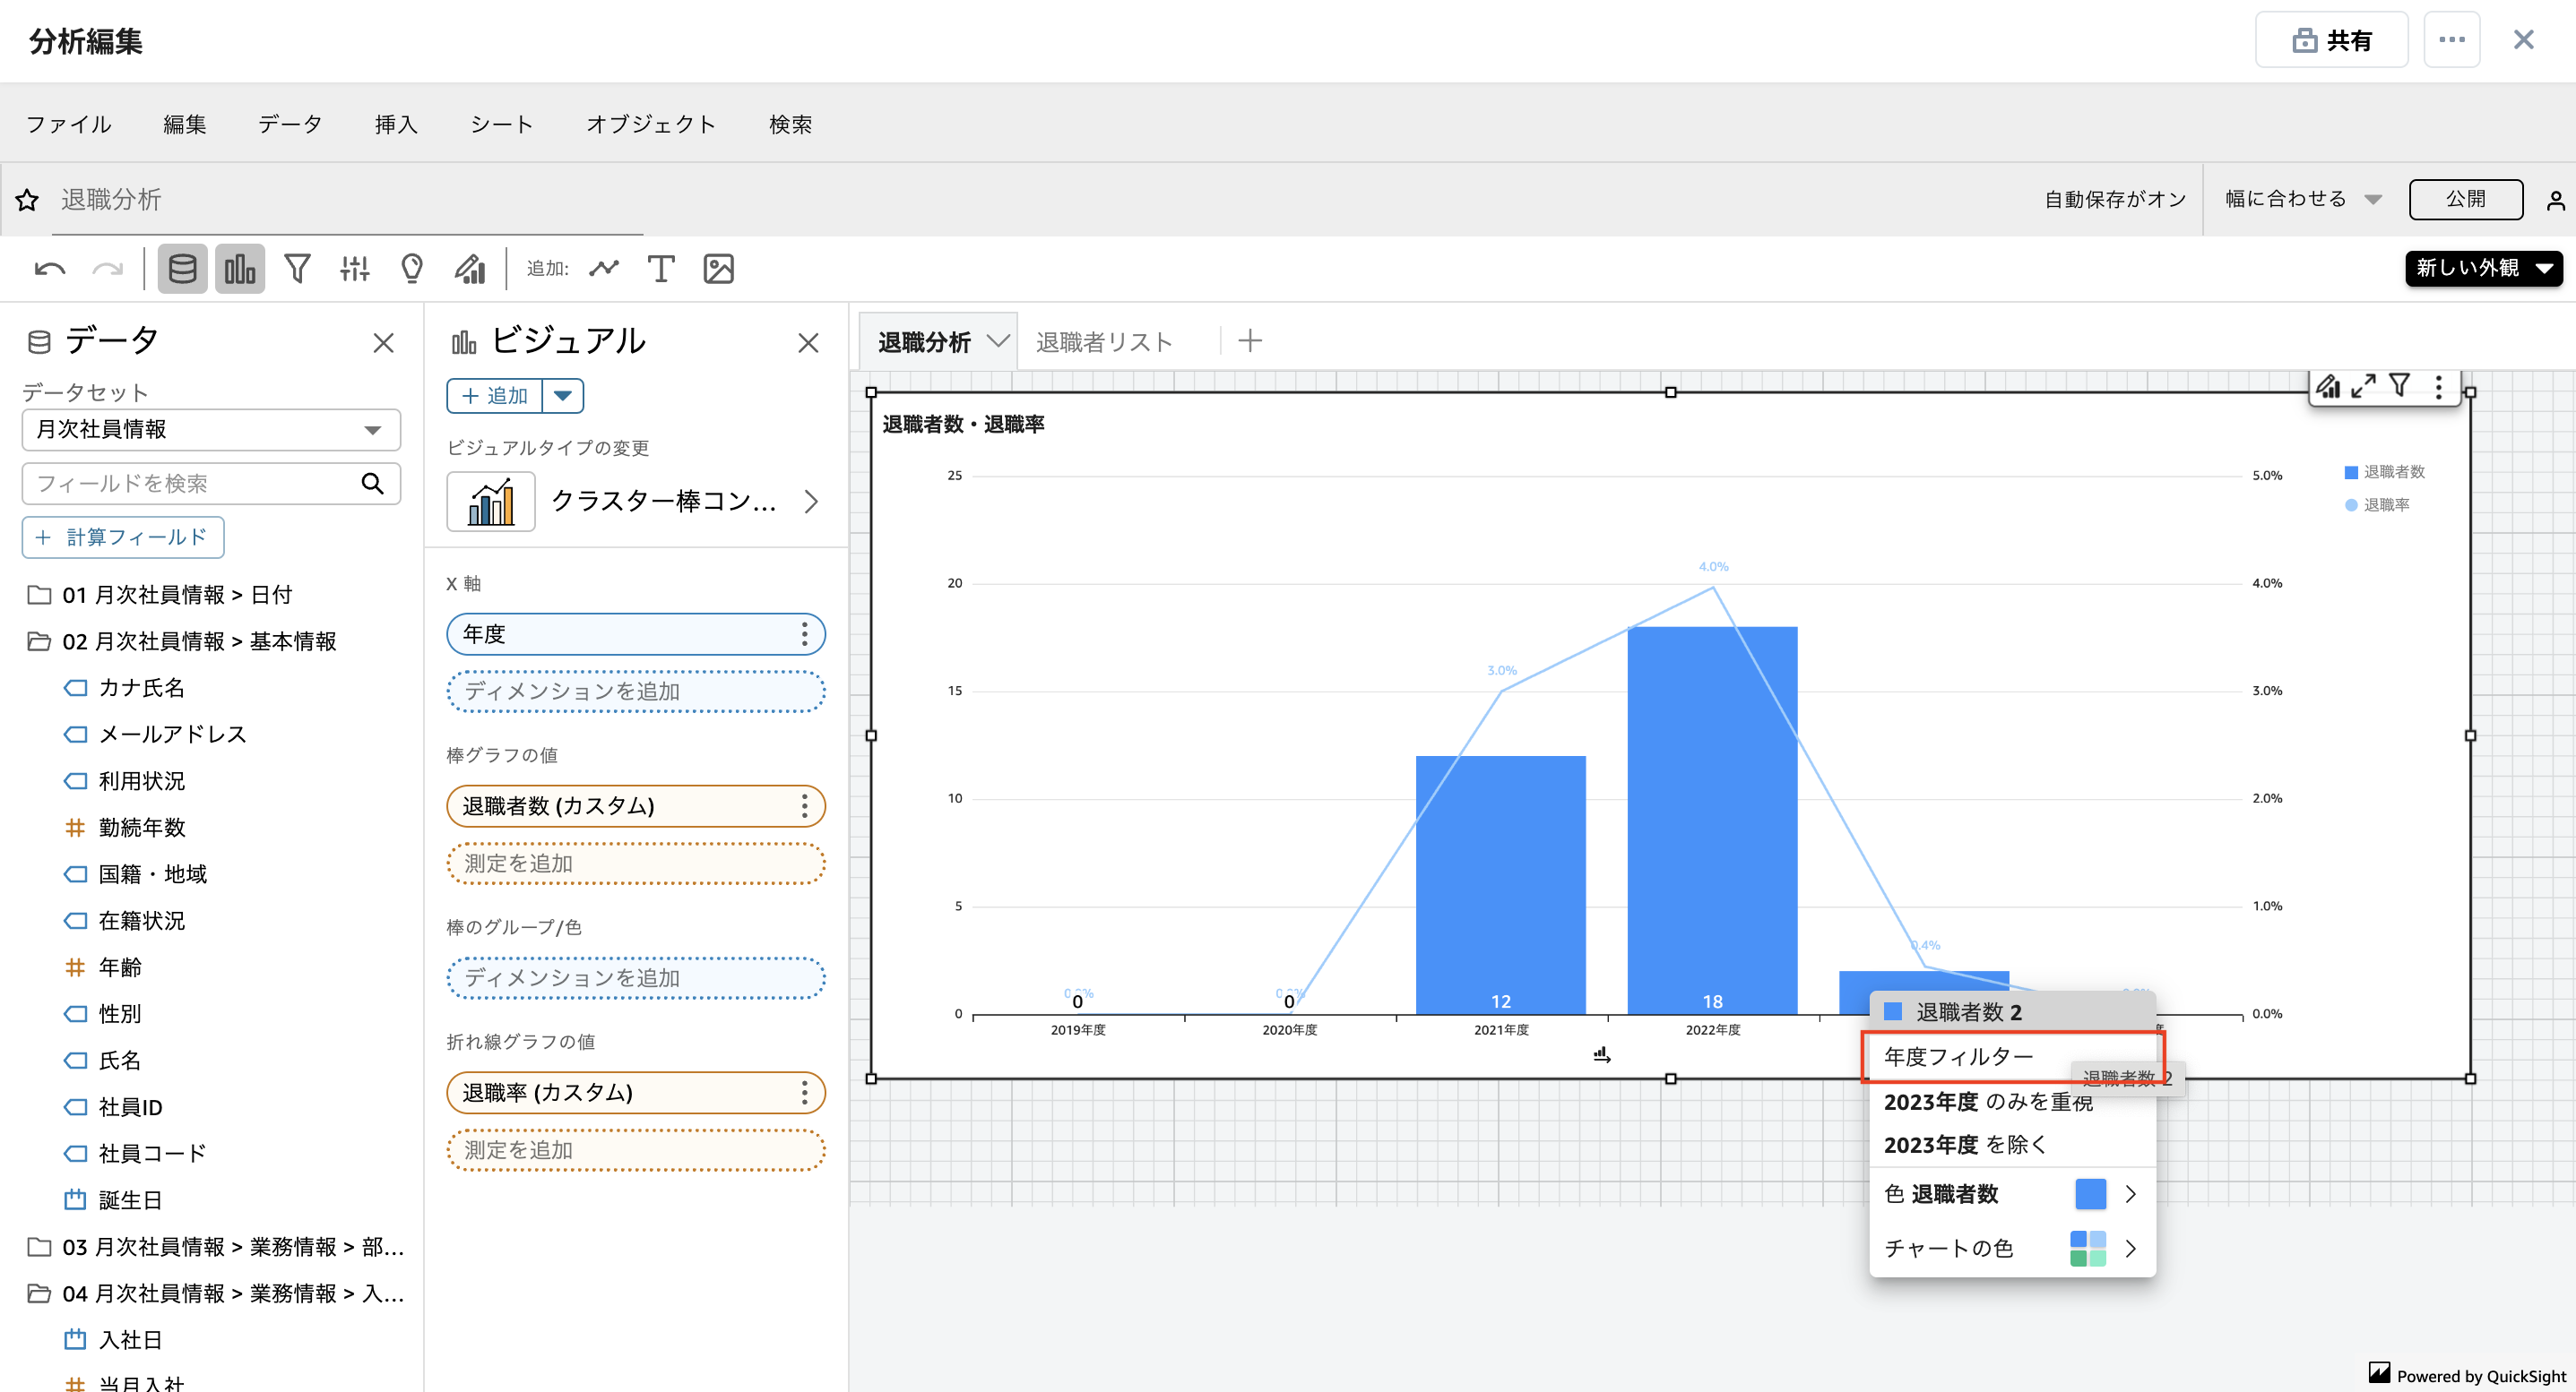Toggle the Visual panel bar-chart icon
Viewport: 2576px width, 1392px height.
(x=239, y=269)
